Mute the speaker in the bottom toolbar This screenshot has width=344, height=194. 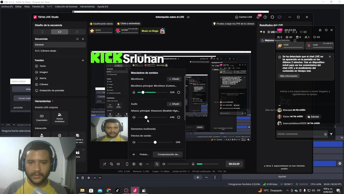[x=164, y=164]
